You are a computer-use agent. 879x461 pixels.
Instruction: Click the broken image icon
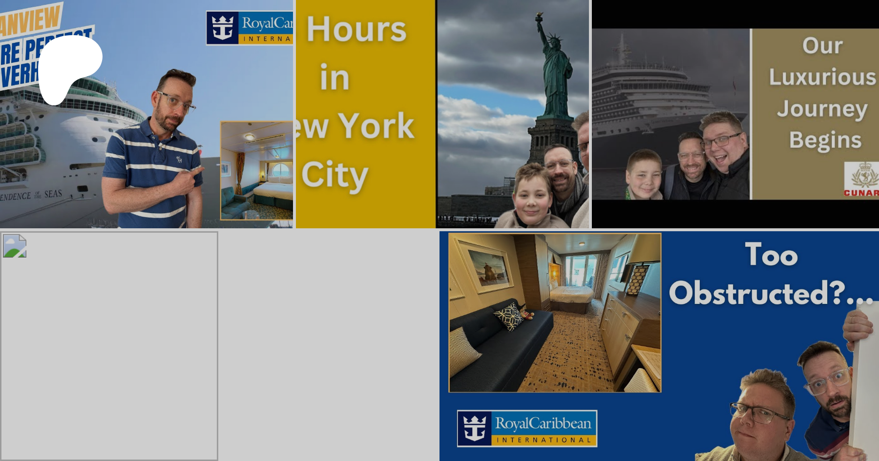(15, 246)
